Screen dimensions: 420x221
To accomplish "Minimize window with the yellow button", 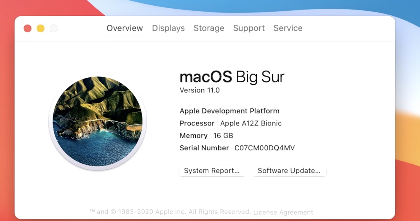I will (40, 28).
